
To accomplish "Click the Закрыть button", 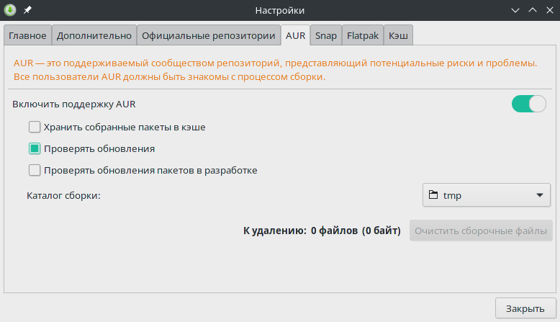I will 525,308.
